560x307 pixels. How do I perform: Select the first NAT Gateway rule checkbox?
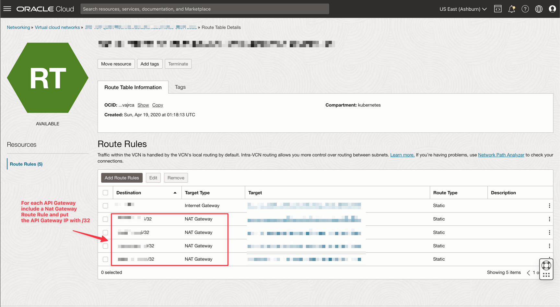(105, 219)
